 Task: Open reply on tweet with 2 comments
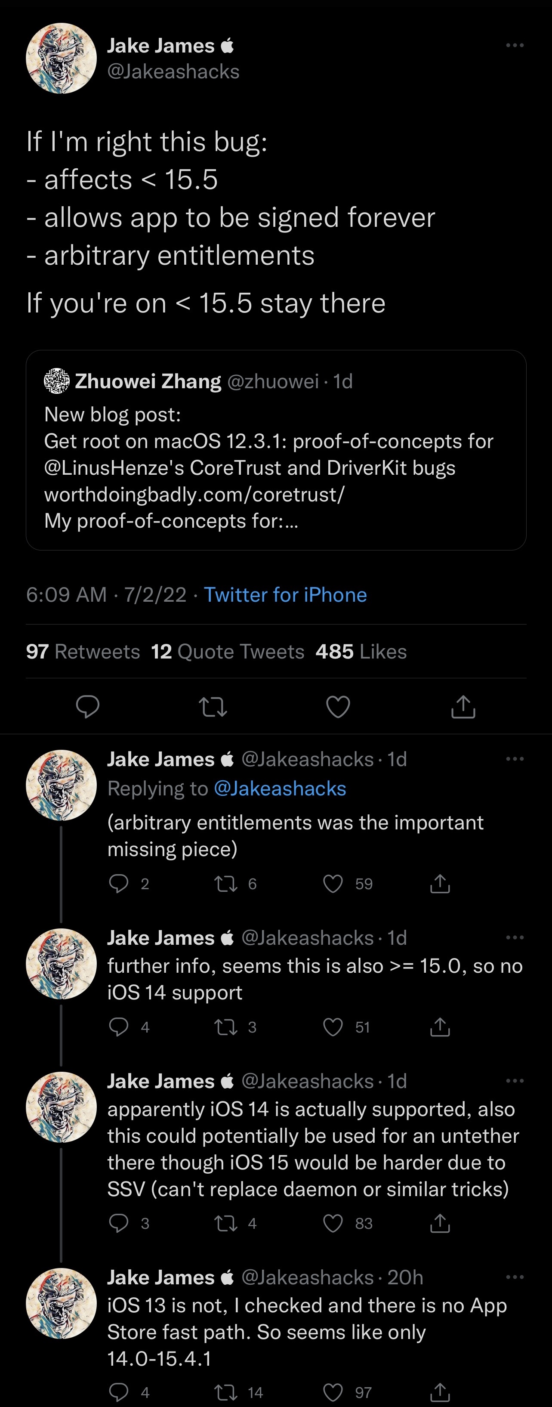[119, 884]
